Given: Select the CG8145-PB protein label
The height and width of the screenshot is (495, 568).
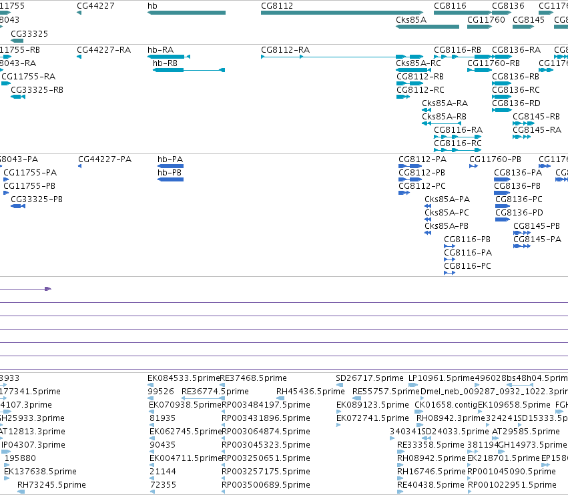Looking at the screenshot, I should [x=537, y=226].
